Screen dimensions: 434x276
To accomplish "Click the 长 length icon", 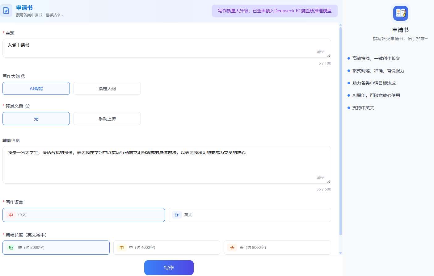I will [x=232, y=248].
